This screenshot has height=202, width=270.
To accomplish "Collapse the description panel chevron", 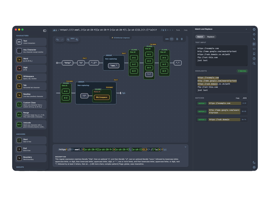I will tap(185, 147).
